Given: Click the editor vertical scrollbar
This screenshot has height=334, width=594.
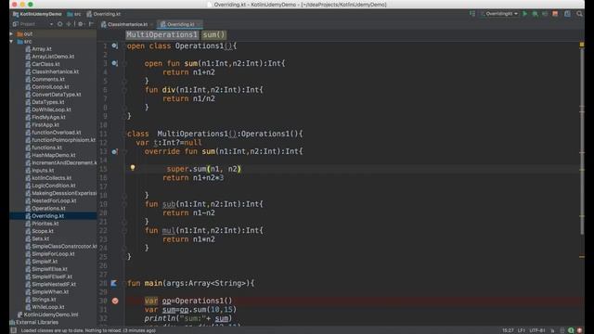Looking at the screenshot, I should [582, 142].
